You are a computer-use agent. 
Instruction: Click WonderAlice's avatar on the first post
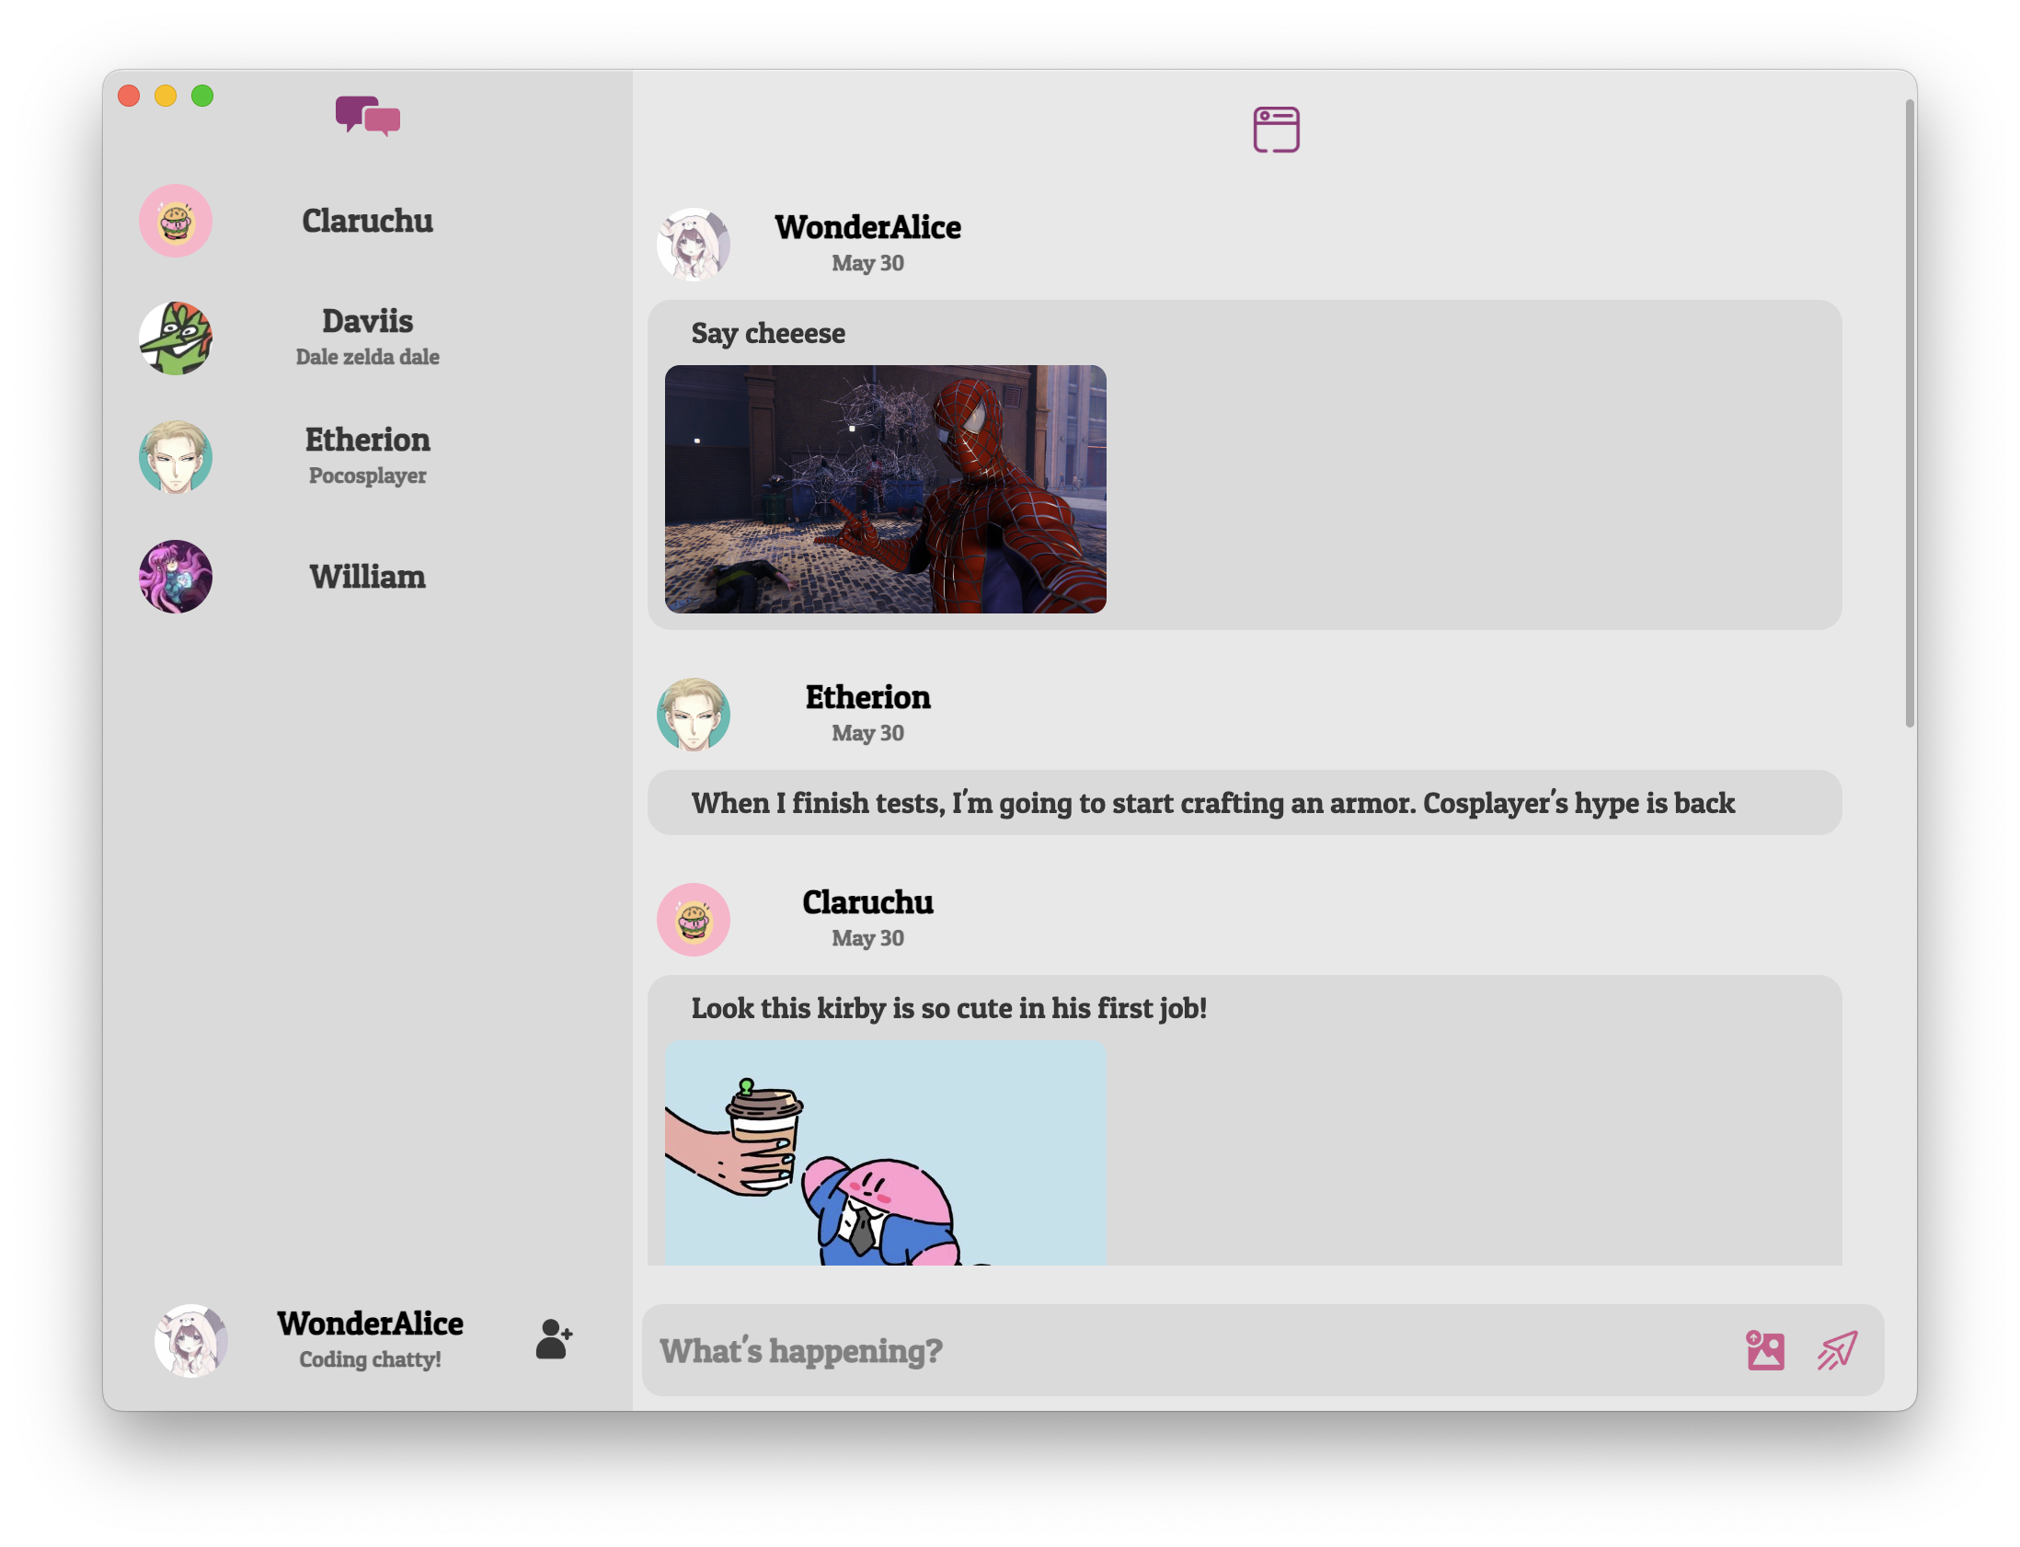pyautogui.click(x=693, y=244)
